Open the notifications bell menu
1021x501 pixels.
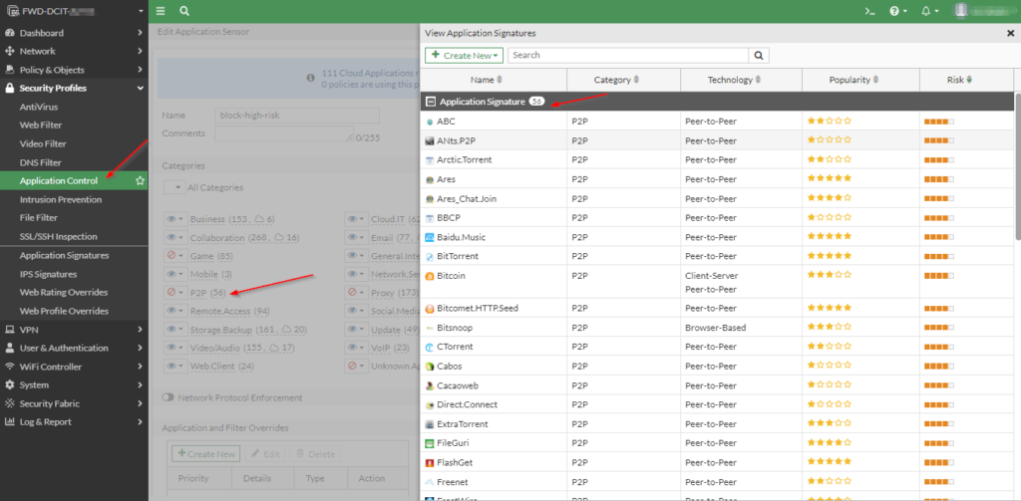click(x=930, y=11)
